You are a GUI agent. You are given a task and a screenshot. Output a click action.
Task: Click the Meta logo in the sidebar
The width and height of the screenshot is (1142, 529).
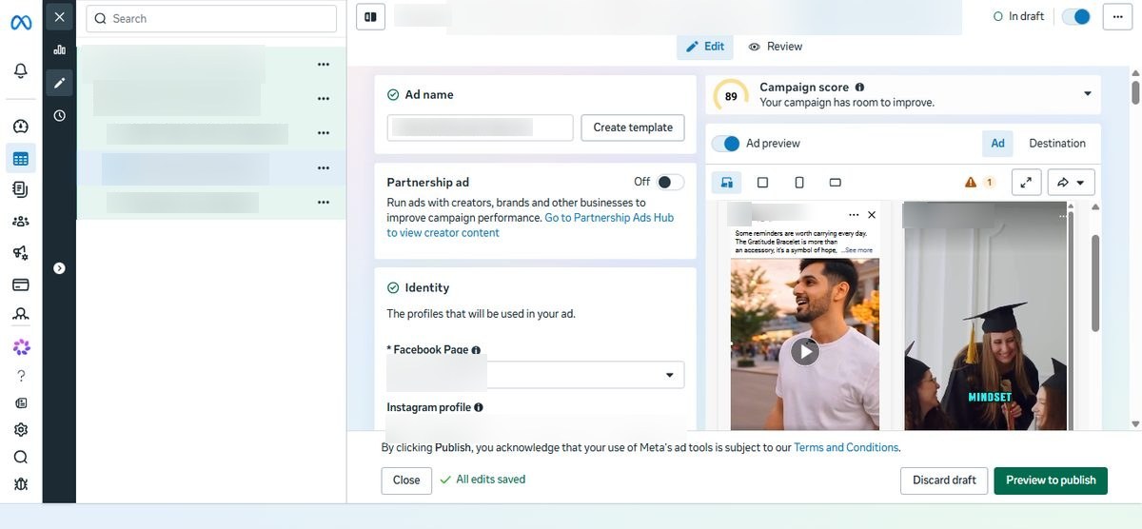coord(21,23)
